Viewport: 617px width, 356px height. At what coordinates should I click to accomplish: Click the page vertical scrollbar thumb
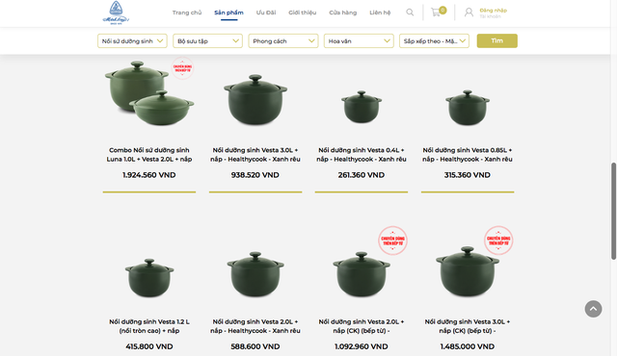point(613,211)
